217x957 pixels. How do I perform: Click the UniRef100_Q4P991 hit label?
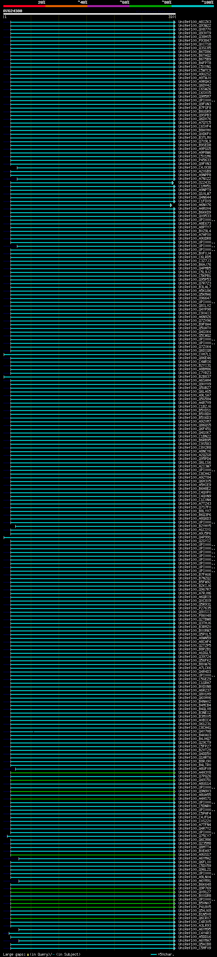tap(195, 537)
